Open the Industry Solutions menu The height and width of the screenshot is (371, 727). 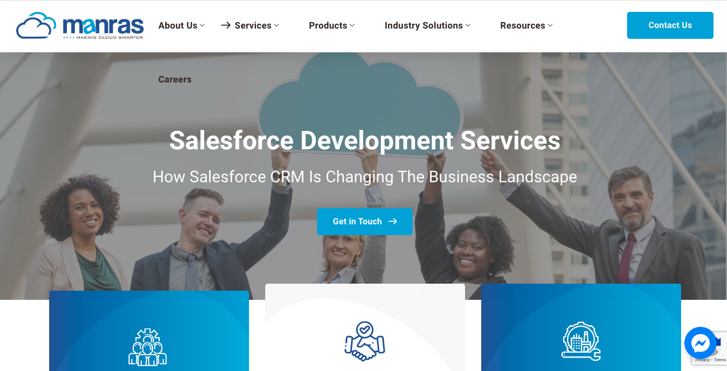[x=423, y=25]
